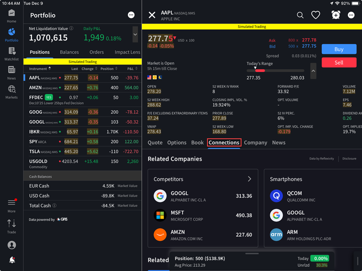The width and height of the screenshot is (362, 271).
Task: Expand the Competitors card chevron
Action: coord(249,179)
